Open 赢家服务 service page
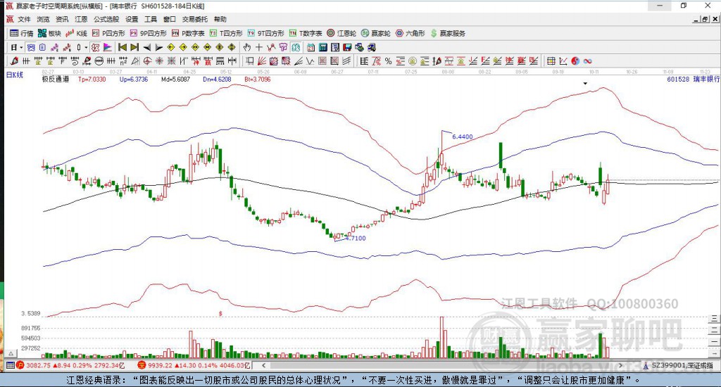Viewport: 721px width, 387px height. pyautogui.click(x=448, y=33)
